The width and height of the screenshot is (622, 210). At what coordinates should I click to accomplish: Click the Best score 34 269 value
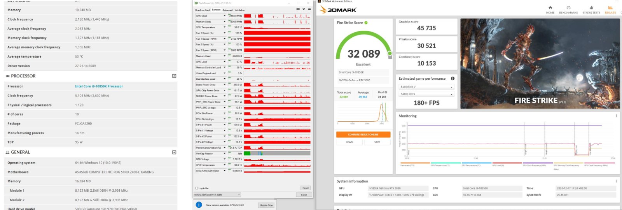click(x=382, y=97)
